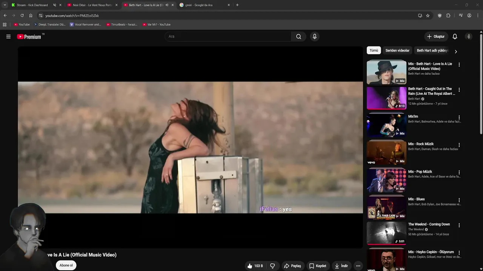Mute the Beth Hart tab audio
This screenshot has height=271, width=483.
(167, 5)
